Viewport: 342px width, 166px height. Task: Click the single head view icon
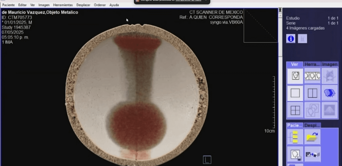pyautogui.click(x=295, y=76)
